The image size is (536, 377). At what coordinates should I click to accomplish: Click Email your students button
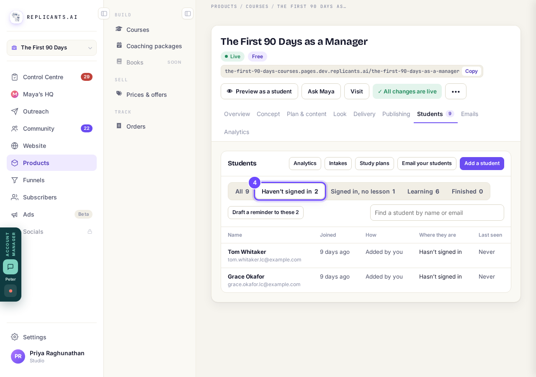(x=427, y=163)
